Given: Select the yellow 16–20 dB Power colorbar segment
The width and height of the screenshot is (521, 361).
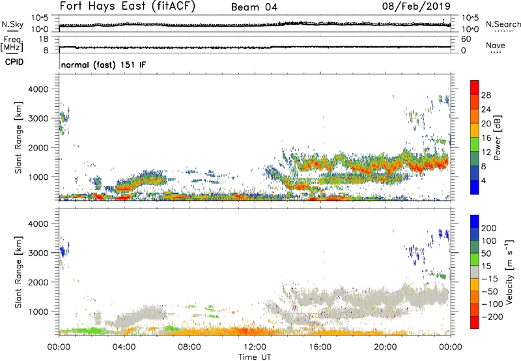Looking at the screenshot, I should 475,130.
